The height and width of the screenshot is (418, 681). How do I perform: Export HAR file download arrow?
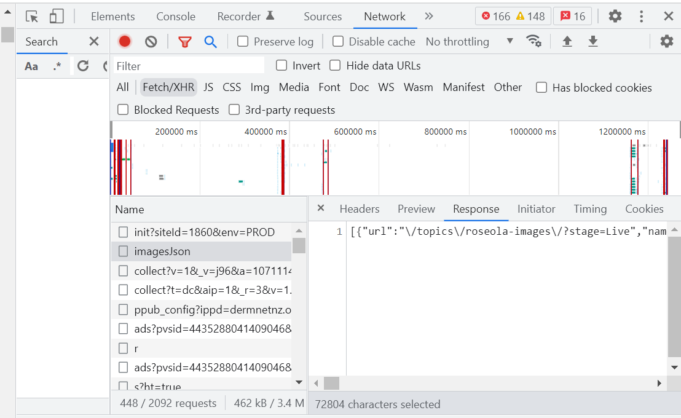tap(593, 41)
